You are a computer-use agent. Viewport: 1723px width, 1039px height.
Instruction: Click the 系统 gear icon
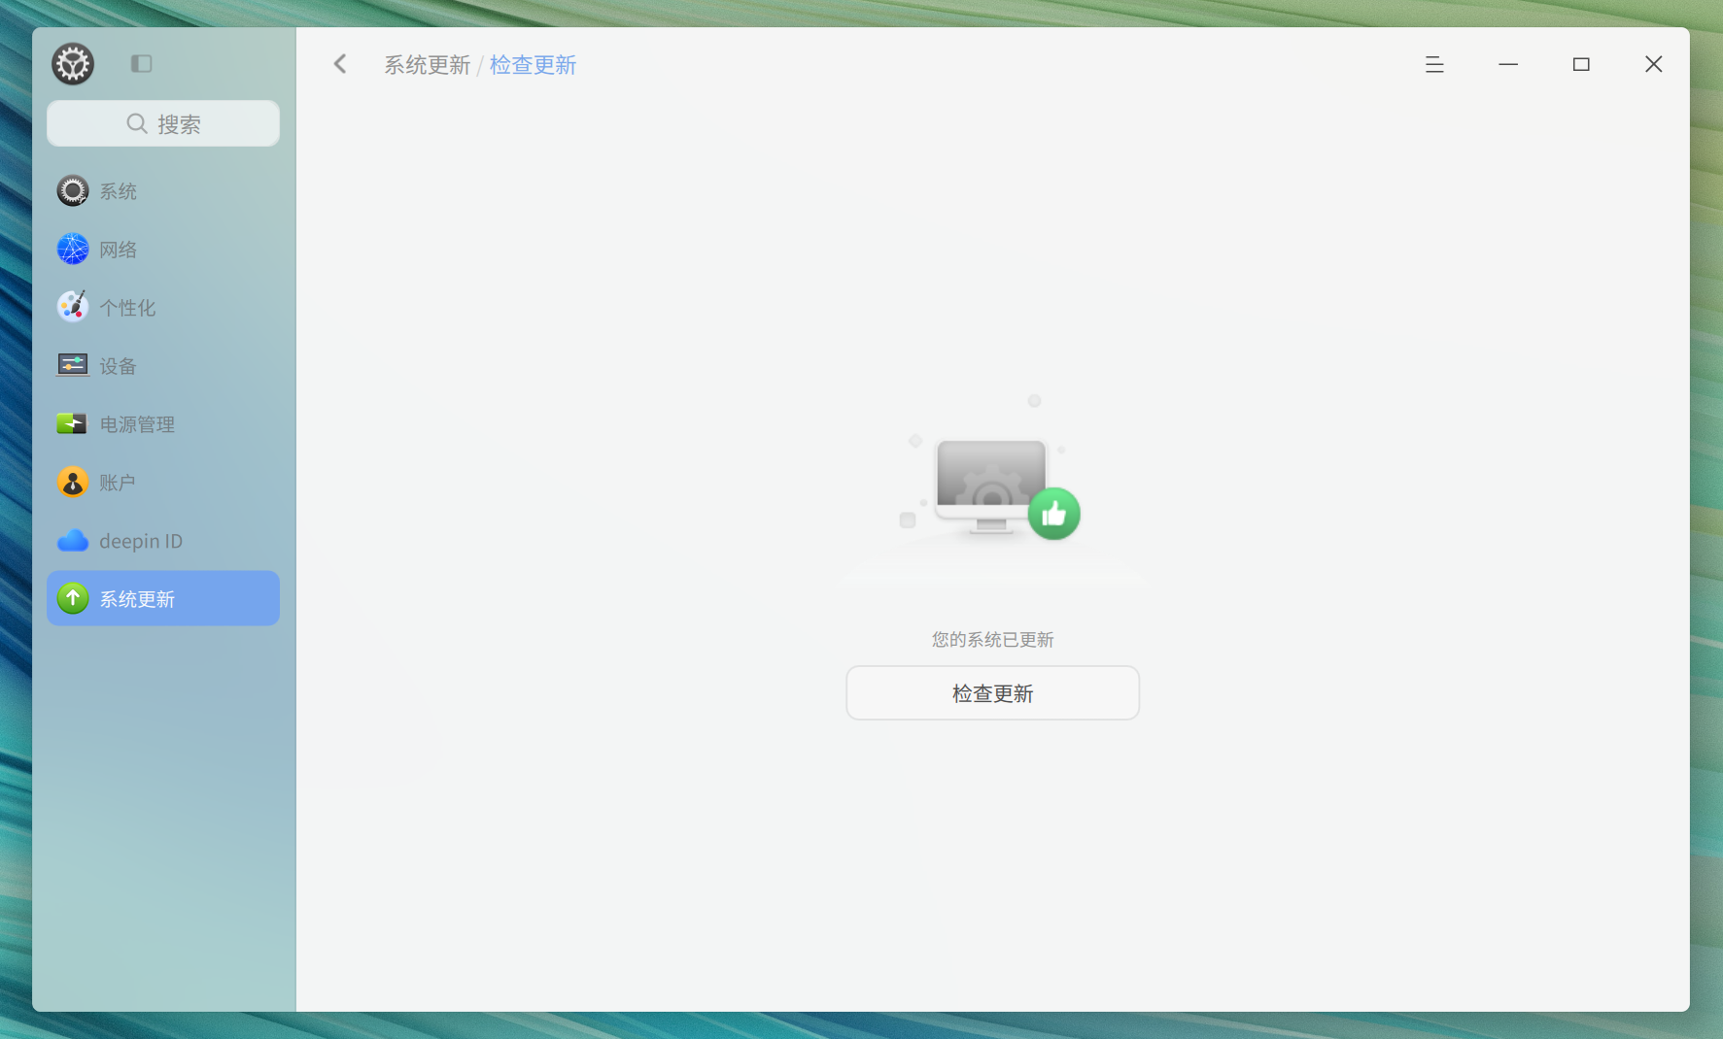[x=73, y=191]
